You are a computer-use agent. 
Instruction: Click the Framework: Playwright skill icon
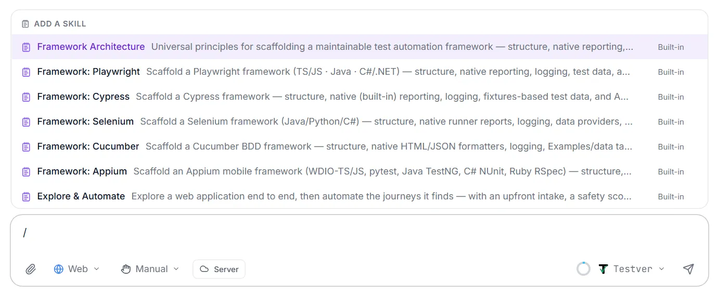(x=26, y=72)
